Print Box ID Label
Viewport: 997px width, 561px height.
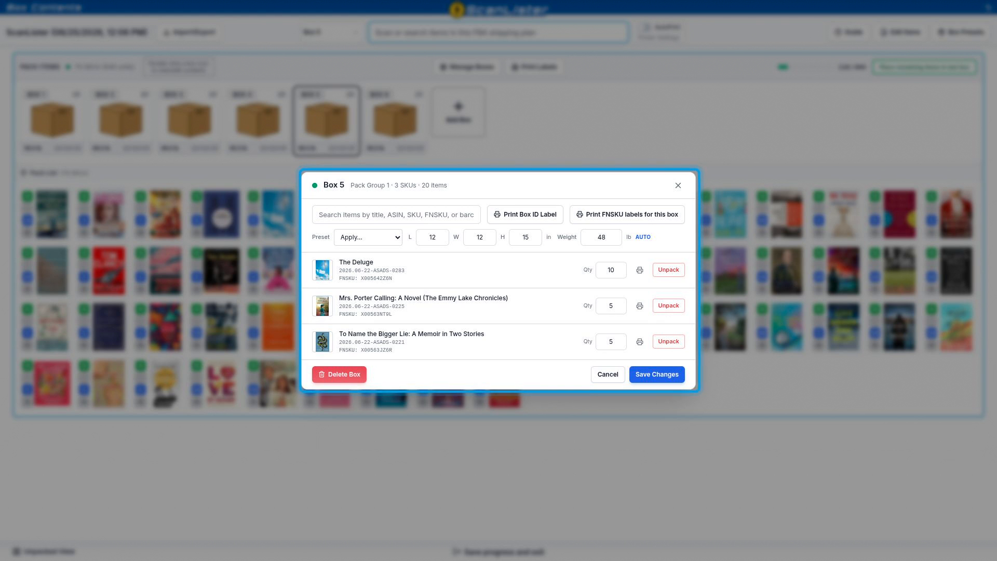point(525,215)
